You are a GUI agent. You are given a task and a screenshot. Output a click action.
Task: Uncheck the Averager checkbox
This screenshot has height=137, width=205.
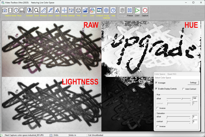pyautogui.click(x=157, y=83)
